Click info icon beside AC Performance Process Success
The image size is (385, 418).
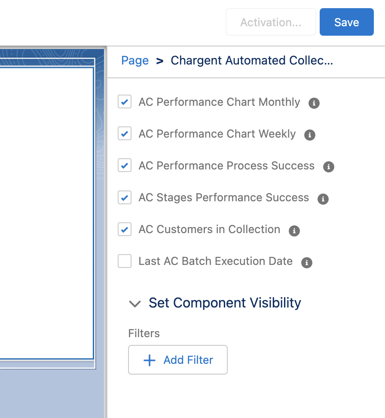point(329,167)
